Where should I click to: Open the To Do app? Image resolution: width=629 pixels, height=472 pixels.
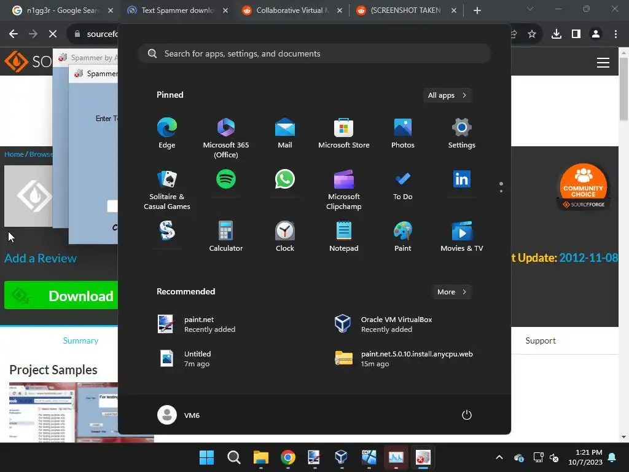click(x=403, y=185)
